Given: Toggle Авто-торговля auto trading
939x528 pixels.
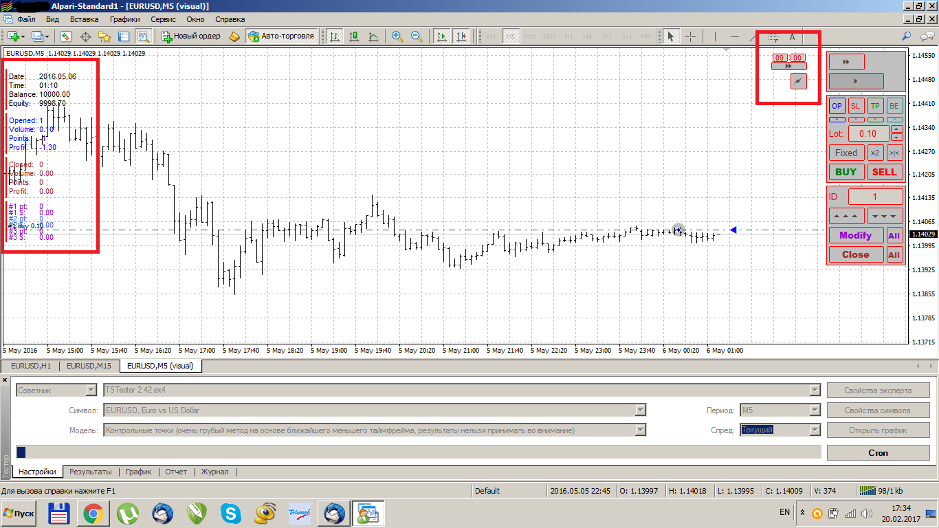Looking at the screenshot, I should [x=281, y=36].
